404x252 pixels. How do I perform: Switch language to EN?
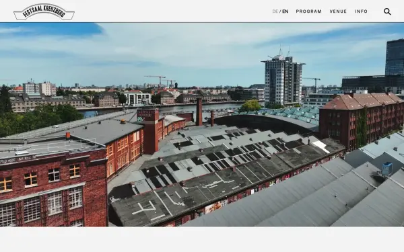pos(285,11)
